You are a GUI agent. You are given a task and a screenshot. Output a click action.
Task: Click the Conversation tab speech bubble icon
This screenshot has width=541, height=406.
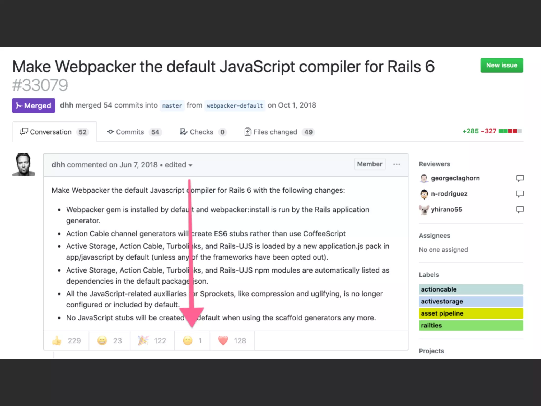[24, 131]
